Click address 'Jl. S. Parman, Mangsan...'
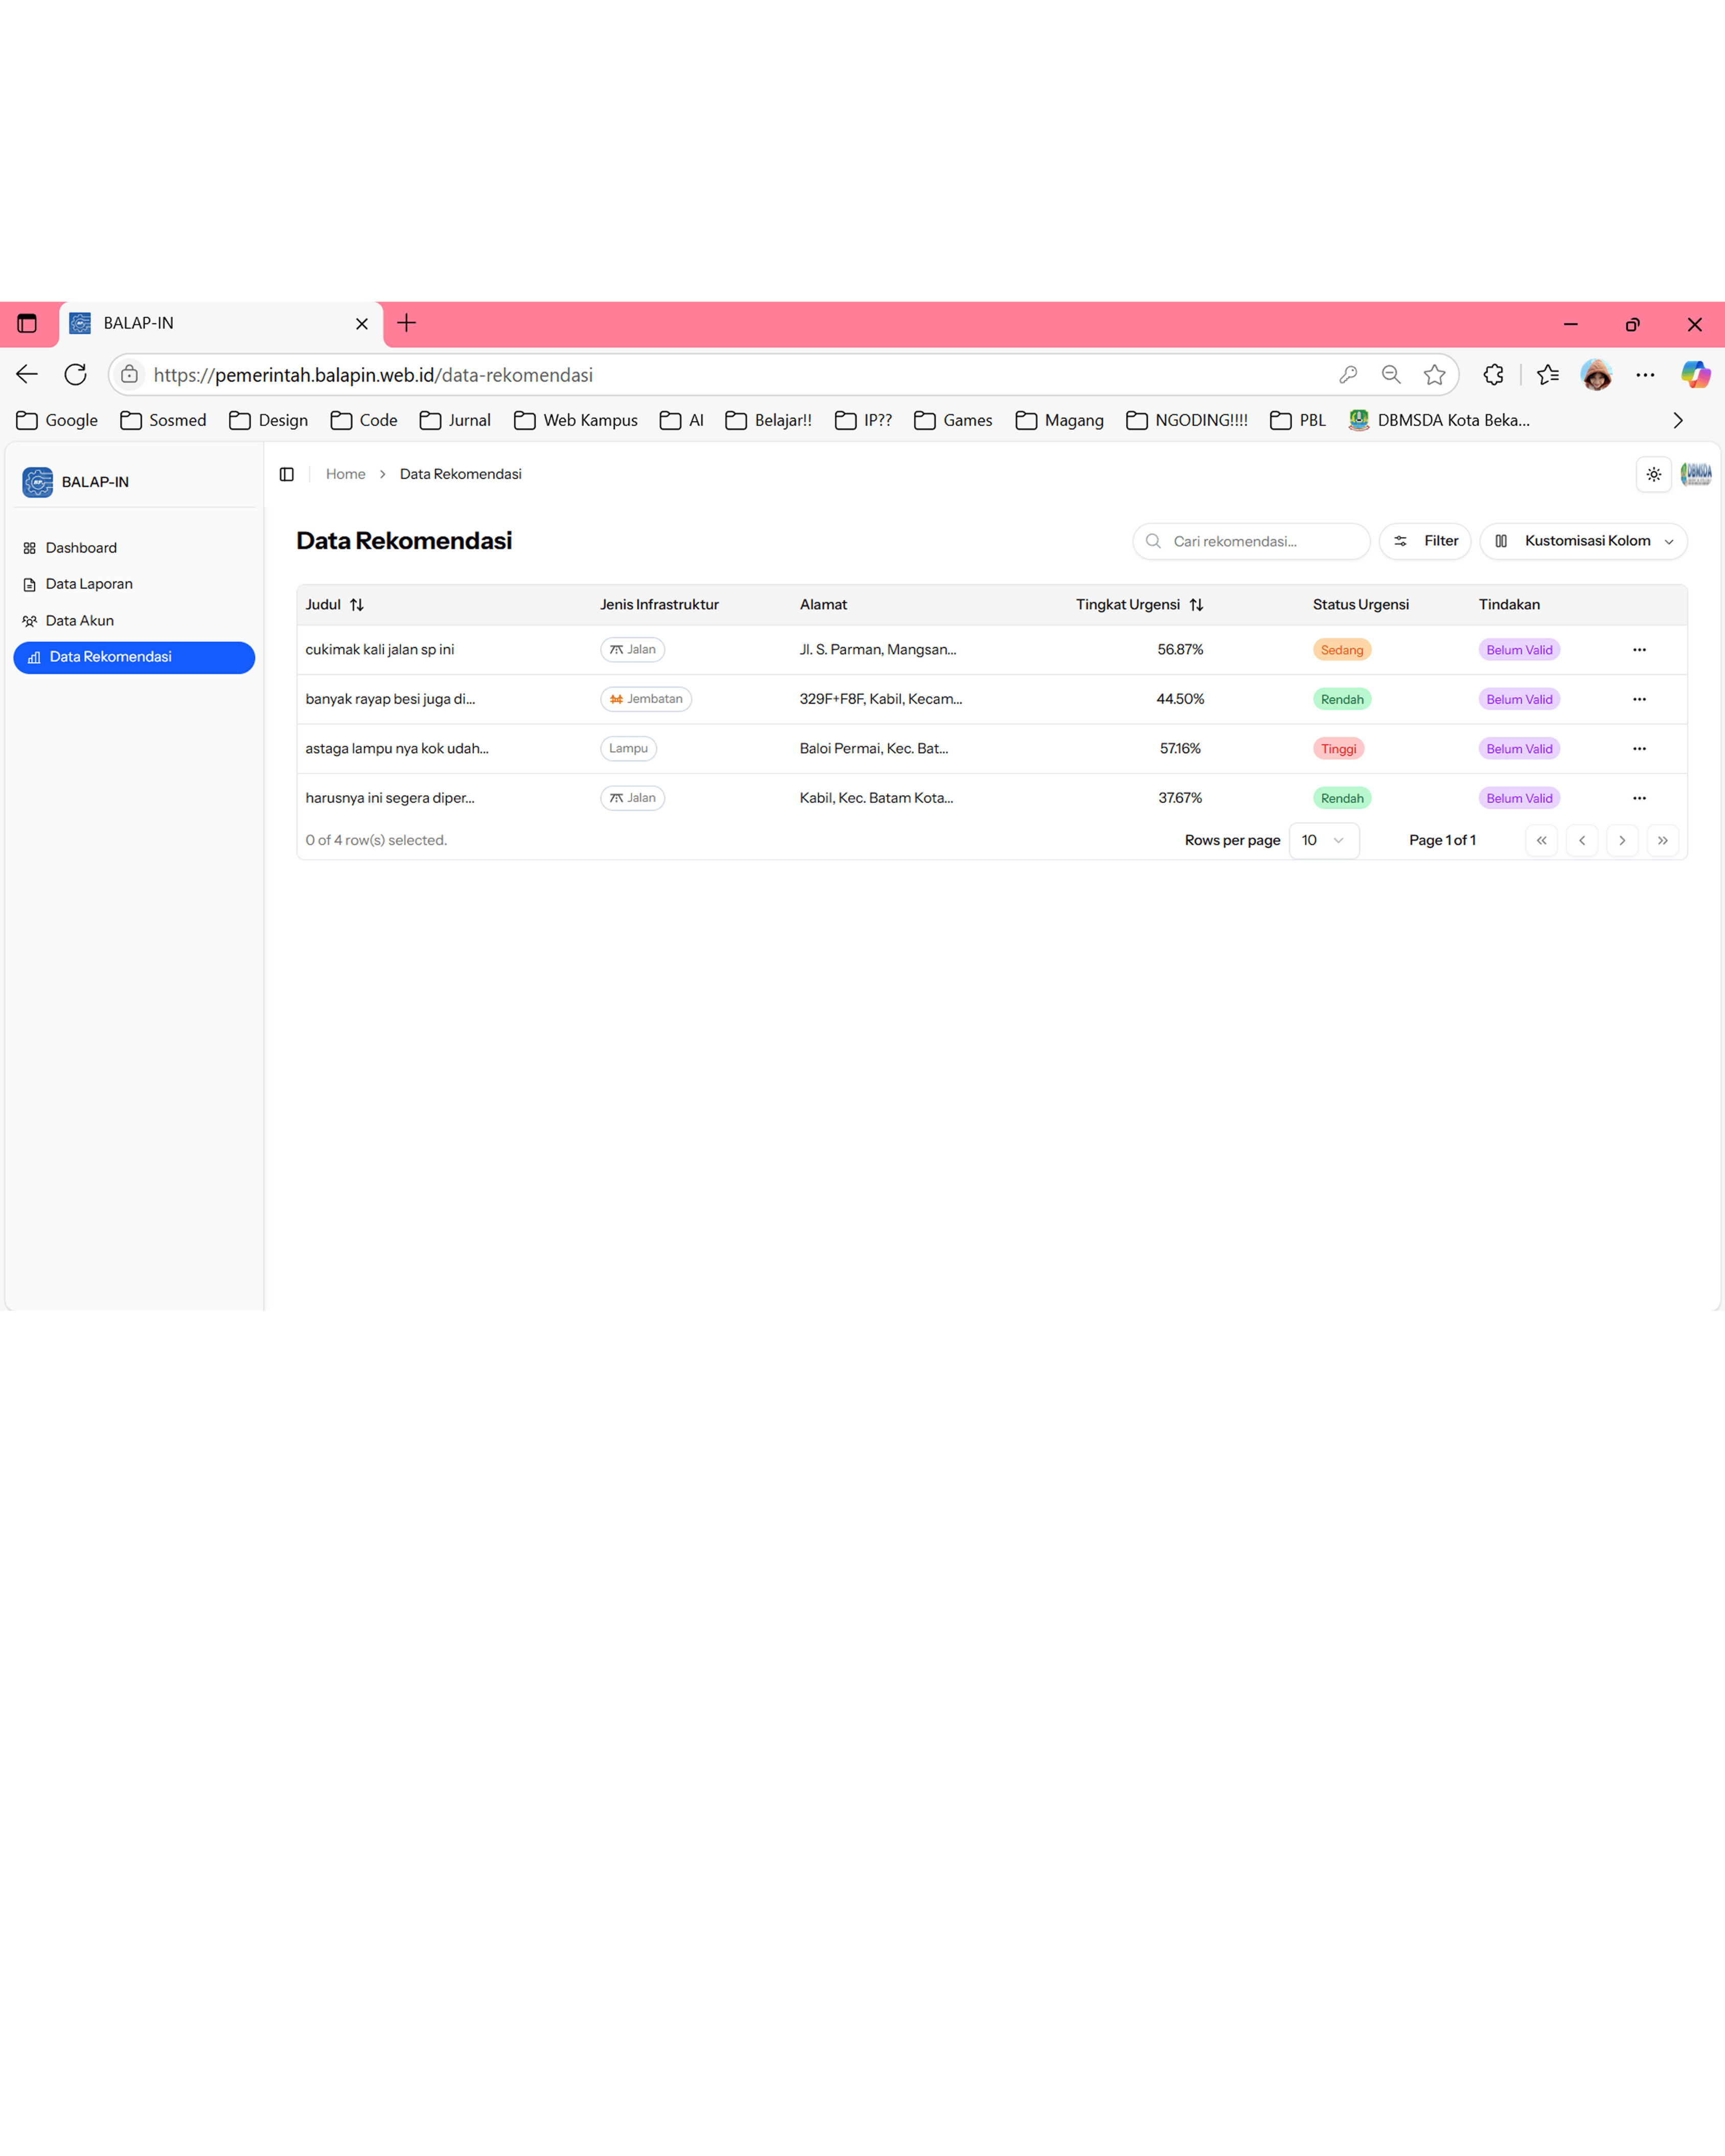Screen dimensions: 1725x2156 click(878, 650)
